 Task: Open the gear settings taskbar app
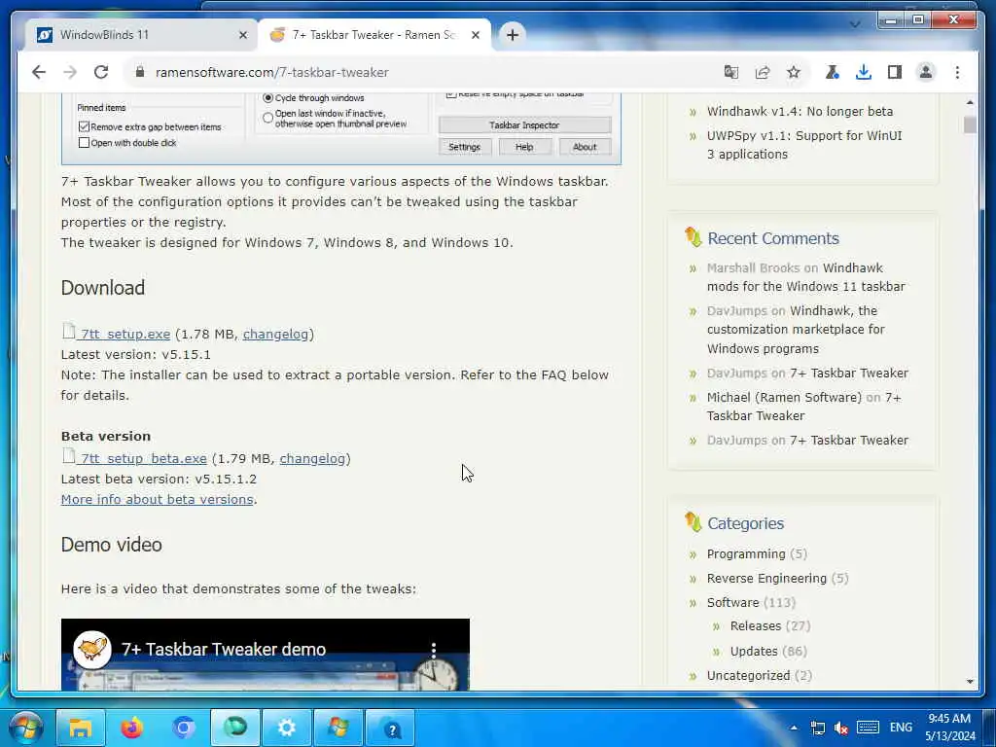(287, 728)
